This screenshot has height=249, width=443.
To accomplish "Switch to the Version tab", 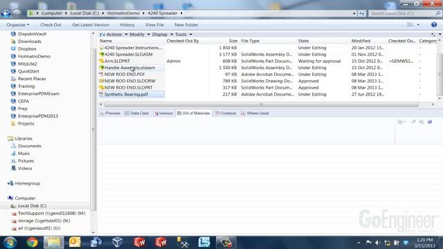I will 163,113.
